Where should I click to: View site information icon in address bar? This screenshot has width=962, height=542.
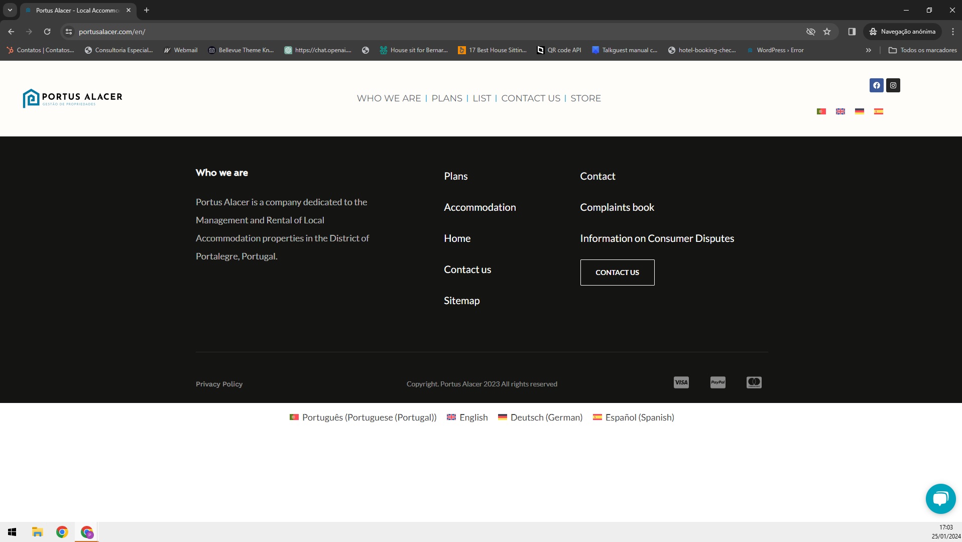(x=69, y=32)
